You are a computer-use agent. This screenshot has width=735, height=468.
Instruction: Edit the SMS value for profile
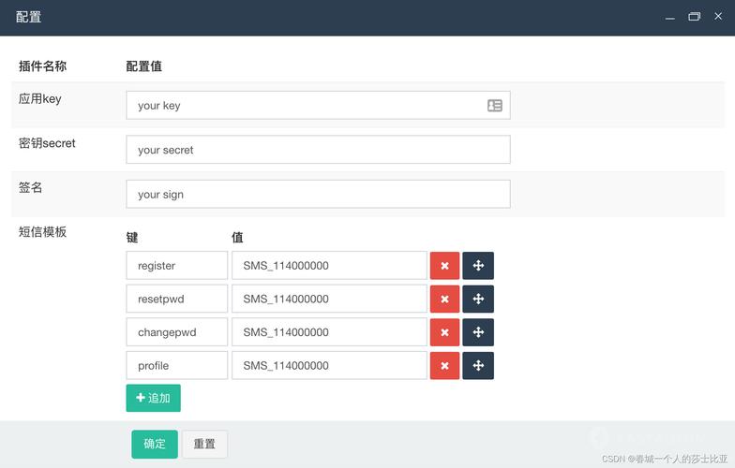pos(329,365)
